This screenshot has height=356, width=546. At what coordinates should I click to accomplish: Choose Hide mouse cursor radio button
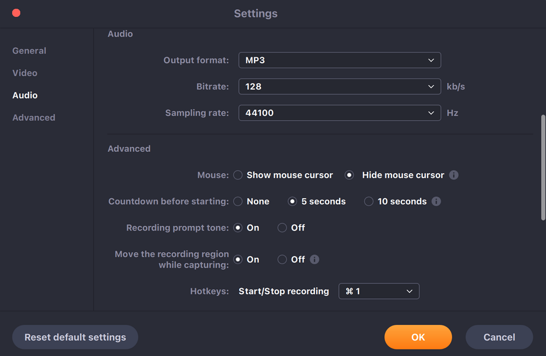349,175
